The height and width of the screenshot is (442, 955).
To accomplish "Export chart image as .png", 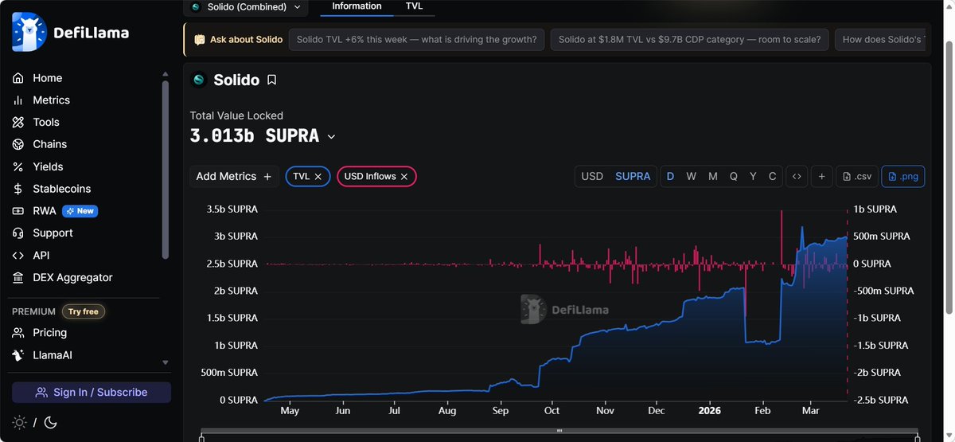I will pyautogui.click(x=902, y=176).
